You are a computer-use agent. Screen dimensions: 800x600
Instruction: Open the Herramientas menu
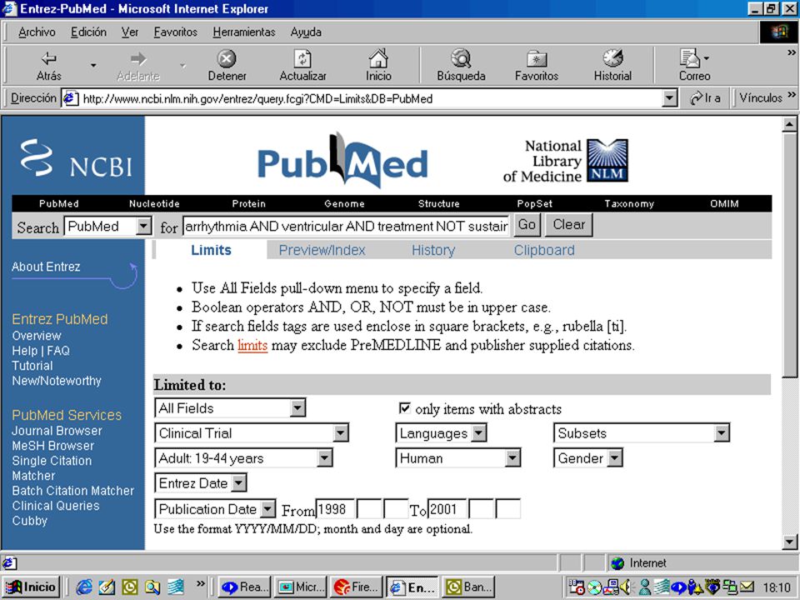tap(244, 32)
